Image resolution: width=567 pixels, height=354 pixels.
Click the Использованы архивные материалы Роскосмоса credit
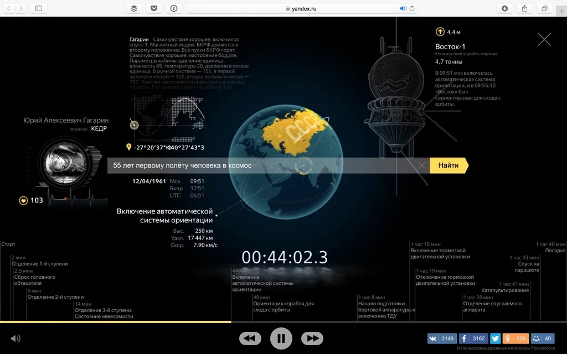point(506,348)
